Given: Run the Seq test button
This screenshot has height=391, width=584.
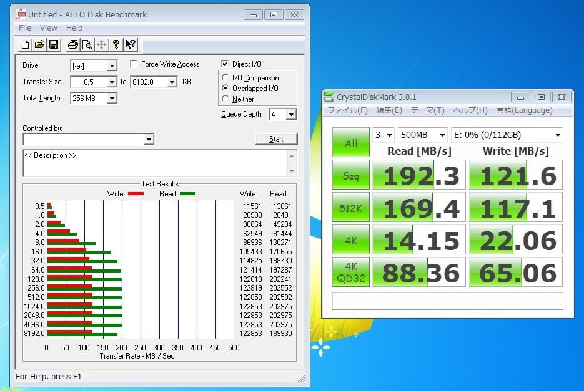Looking at the screenshot, I should tap(351, 175).
